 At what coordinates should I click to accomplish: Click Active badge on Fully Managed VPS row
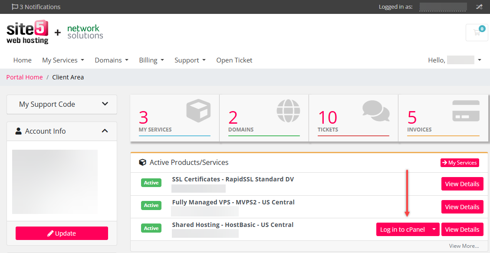coord(151,205)
